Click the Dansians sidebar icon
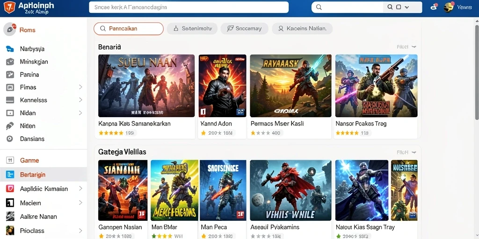This screenshot has width=479, height=239. coord(10,139)
